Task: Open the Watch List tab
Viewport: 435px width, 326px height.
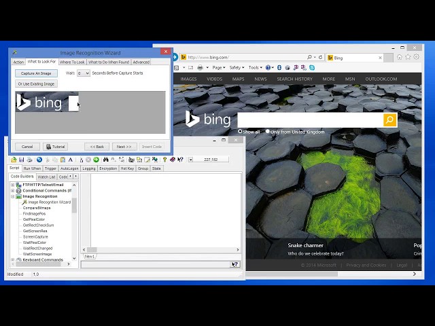Action: coord(46,177)
